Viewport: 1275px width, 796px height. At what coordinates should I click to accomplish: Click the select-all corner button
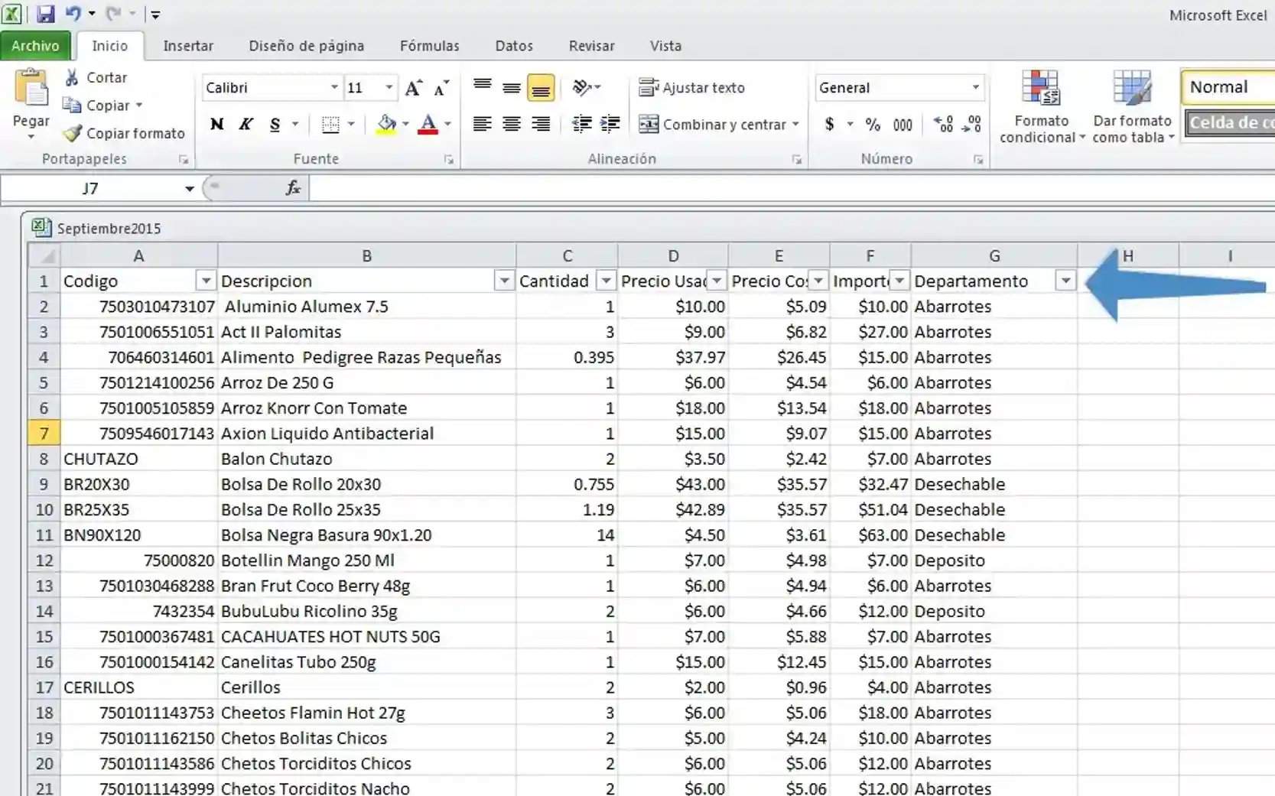tap(44, 255)
